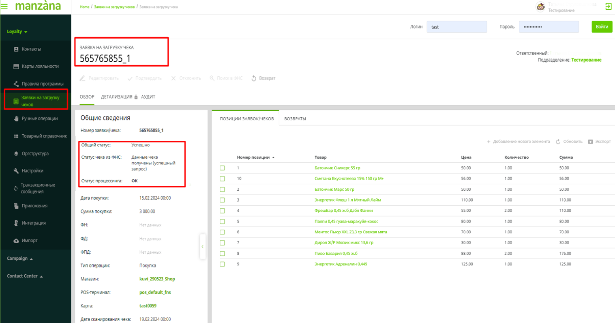Viewport: 615px width, 323px height.
Task: Go to Товарный справочник section
Action: click(x=44, y=136)
